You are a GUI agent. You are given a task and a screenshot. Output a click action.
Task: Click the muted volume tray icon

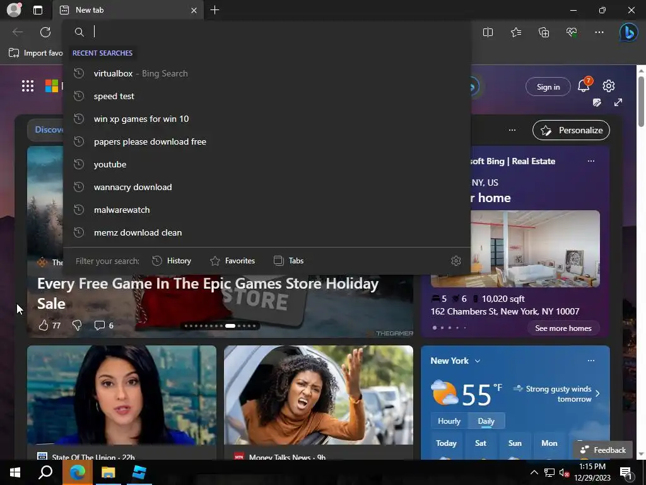[564, 472]
